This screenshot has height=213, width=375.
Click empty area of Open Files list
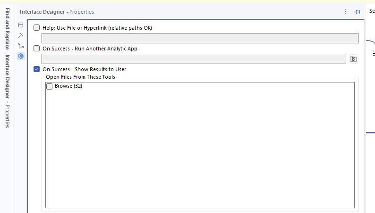[x=200, y=151]
